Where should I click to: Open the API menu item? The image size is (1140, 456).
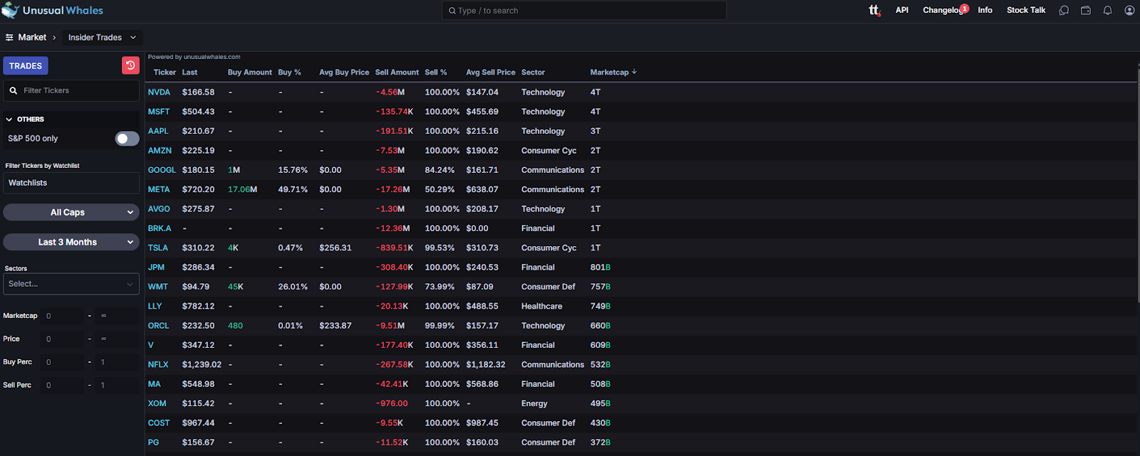pos(902,10)
